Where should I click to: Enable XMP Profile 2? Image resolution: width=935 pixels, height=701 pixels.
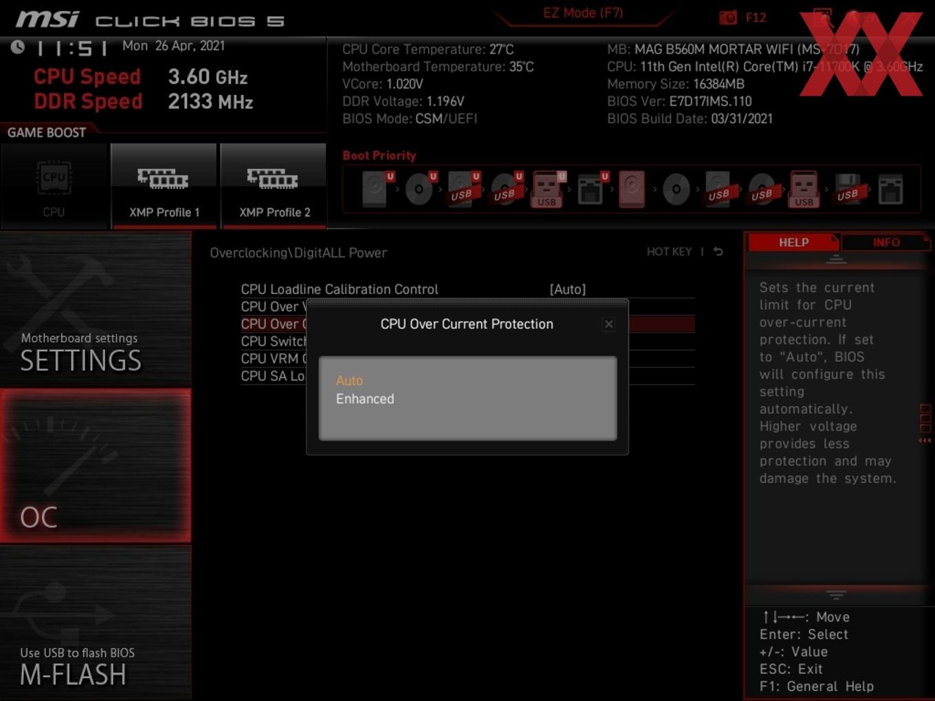coord(274,186)
